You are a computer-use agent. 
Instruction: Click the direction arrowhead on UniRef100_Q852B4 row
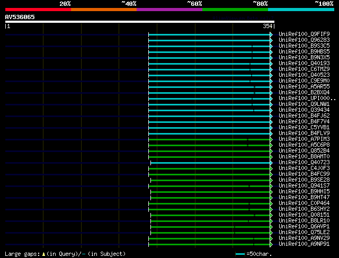pos(271,152)
